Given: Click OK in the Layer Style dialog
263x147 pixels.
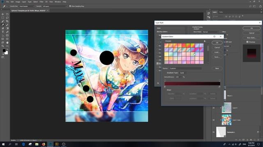Looking at the screenshot, I should coord(251,28).
